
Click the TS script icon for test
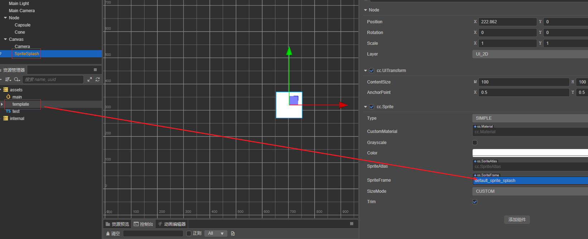pos(8,111)
